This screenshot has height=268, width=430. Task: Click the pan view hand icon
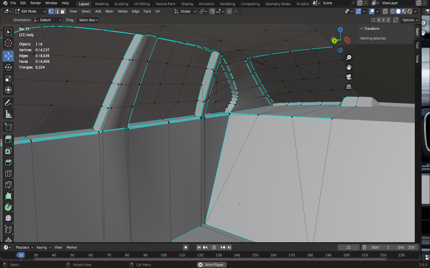(348, 67)
